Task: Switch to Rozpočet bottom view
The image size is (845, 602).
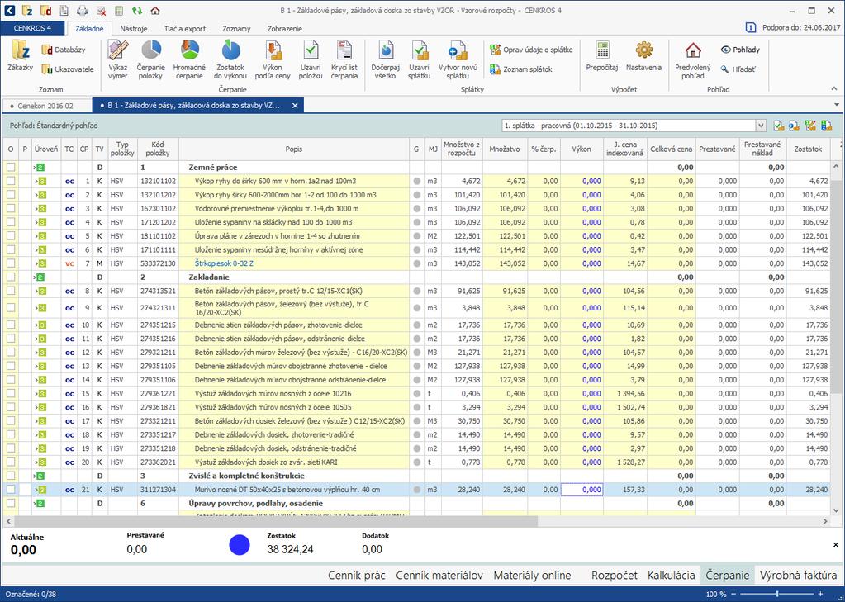Action: (x=615, y=575)
